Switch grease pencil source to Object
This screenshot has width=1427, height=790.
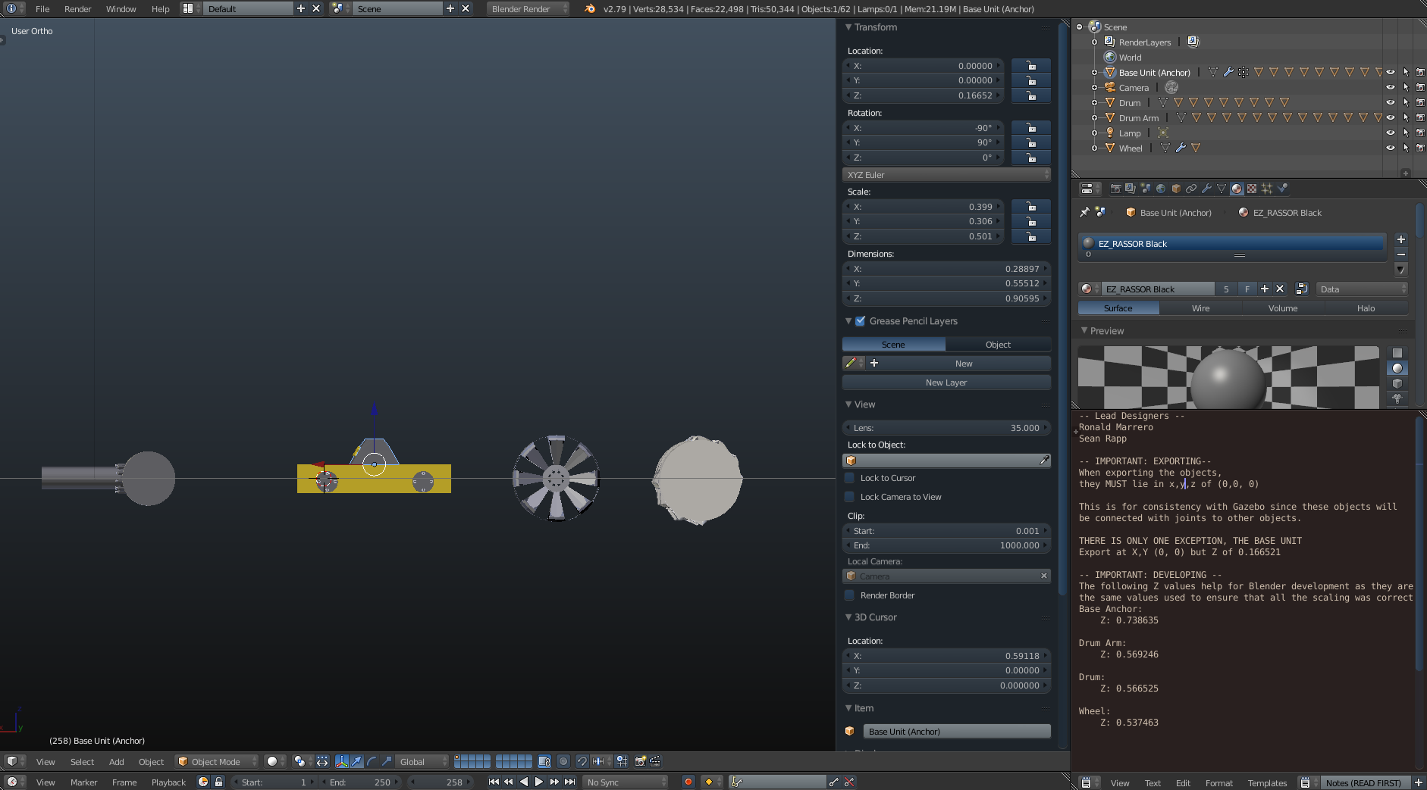[x=998, y=345]
